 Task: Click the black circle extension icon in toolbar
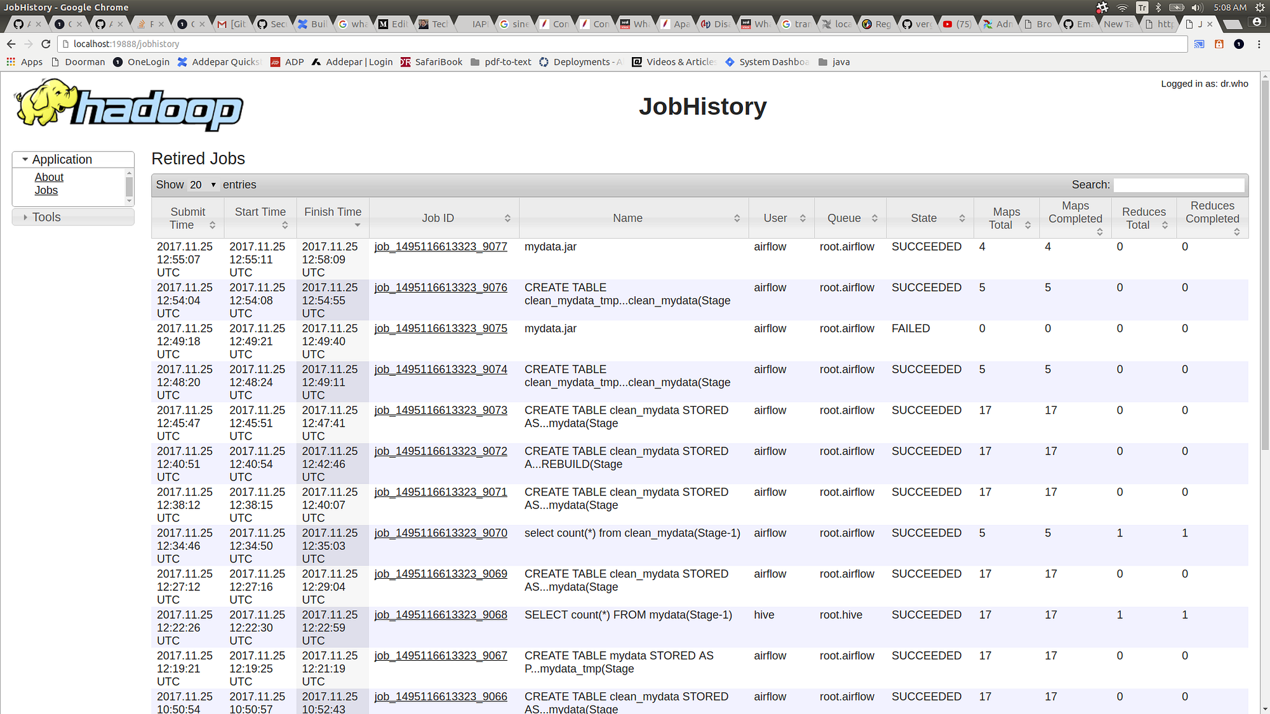pyautogui.click(x=1239, y=44)
